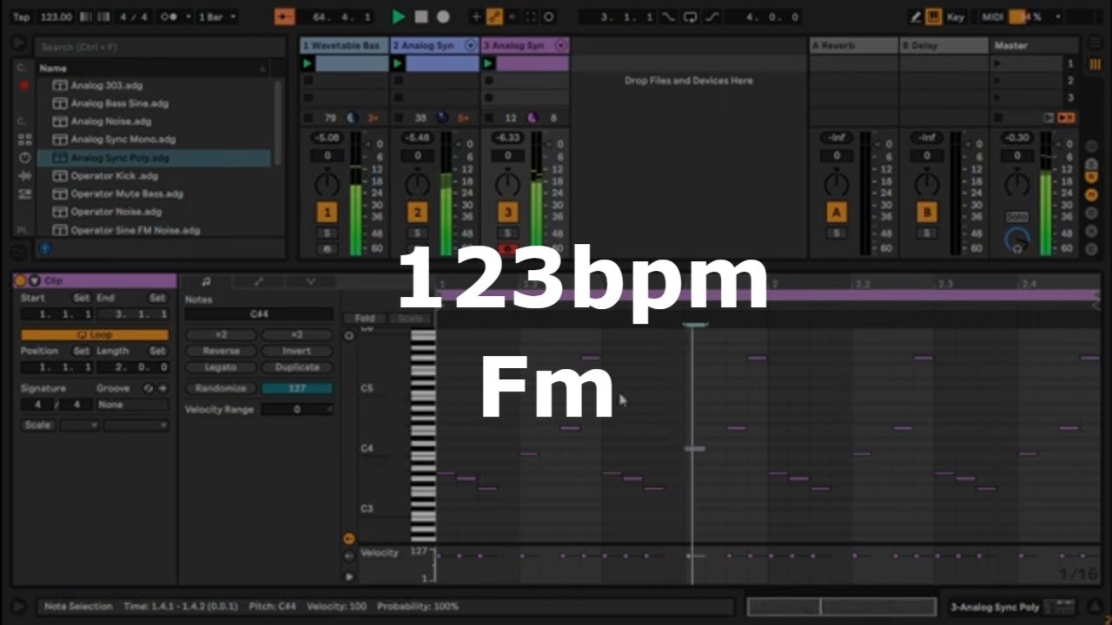
Task: Open the Groove chooser set to None
Action: (x=133, y=405)
